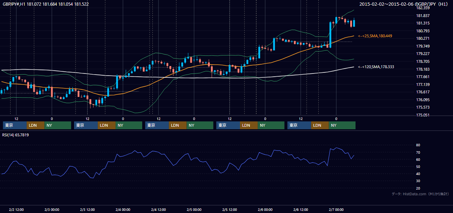This screenshot has height=213, width=453.
Task: Select the 2/6 東京 session block
Action: pos(299,125)
